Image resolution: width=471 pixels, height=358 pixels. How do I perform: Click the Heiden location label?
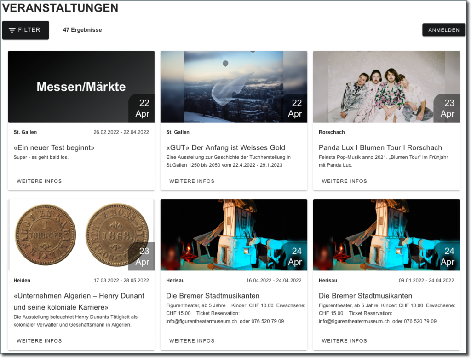coord(22,280)
